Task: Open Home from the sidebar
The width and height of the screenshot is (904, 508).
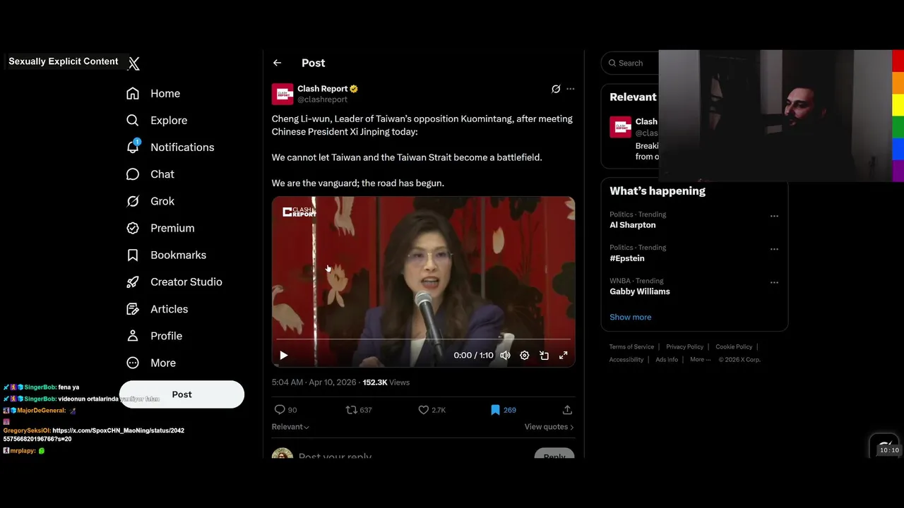Action: click(x=153, y=93)
